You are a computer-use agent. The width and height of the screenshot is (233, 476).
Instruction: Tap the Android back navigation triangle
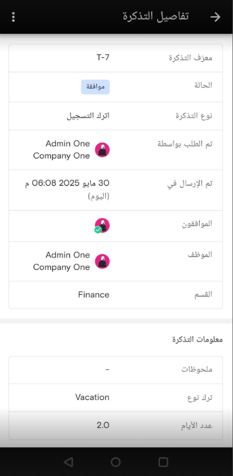click(x=69, y=462)
